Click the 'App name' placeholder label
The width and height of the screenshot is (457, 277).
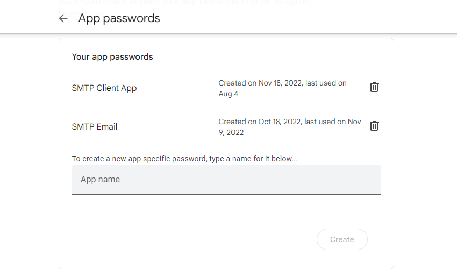pyautogui.click(x=100, y=179)
